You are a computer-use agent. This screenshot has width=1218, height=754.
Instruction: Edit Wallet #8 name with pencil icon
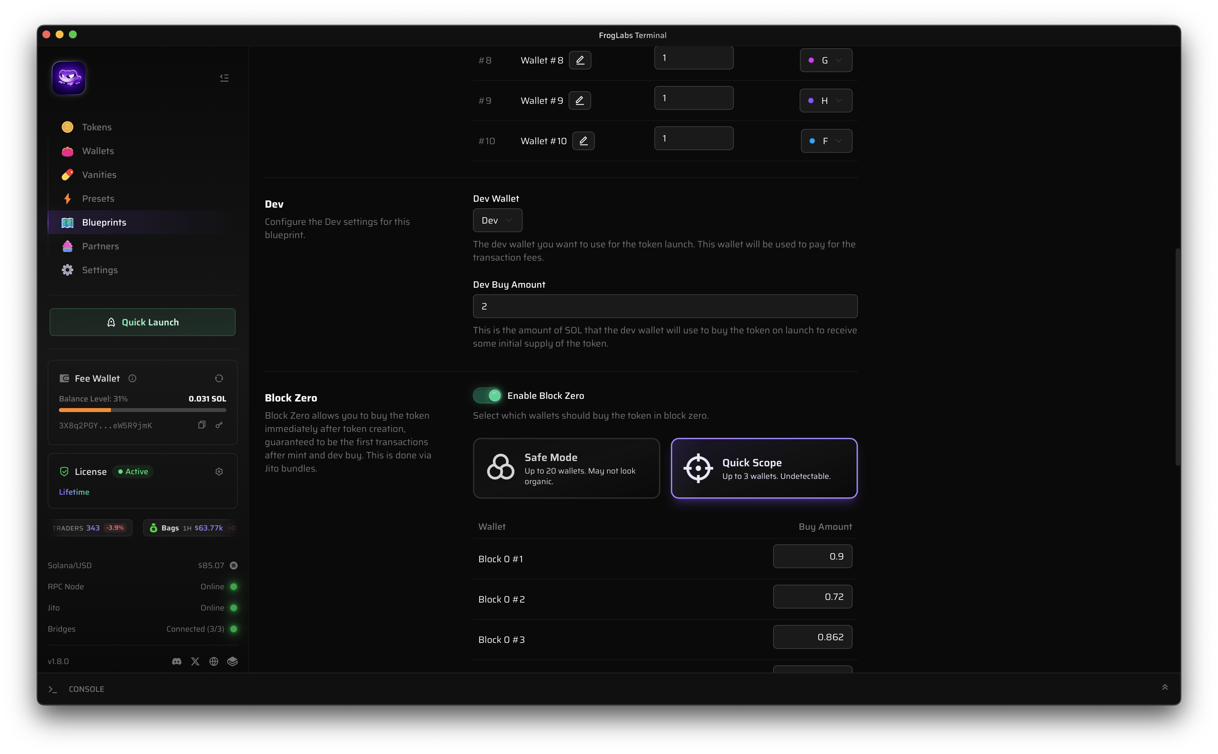click(x=580, y=60)
